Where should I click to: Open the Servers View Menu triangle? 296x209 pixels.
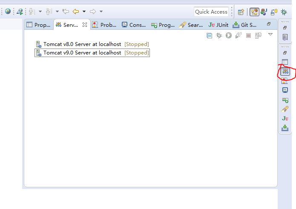pyautogui.click(x=270, y=34)
